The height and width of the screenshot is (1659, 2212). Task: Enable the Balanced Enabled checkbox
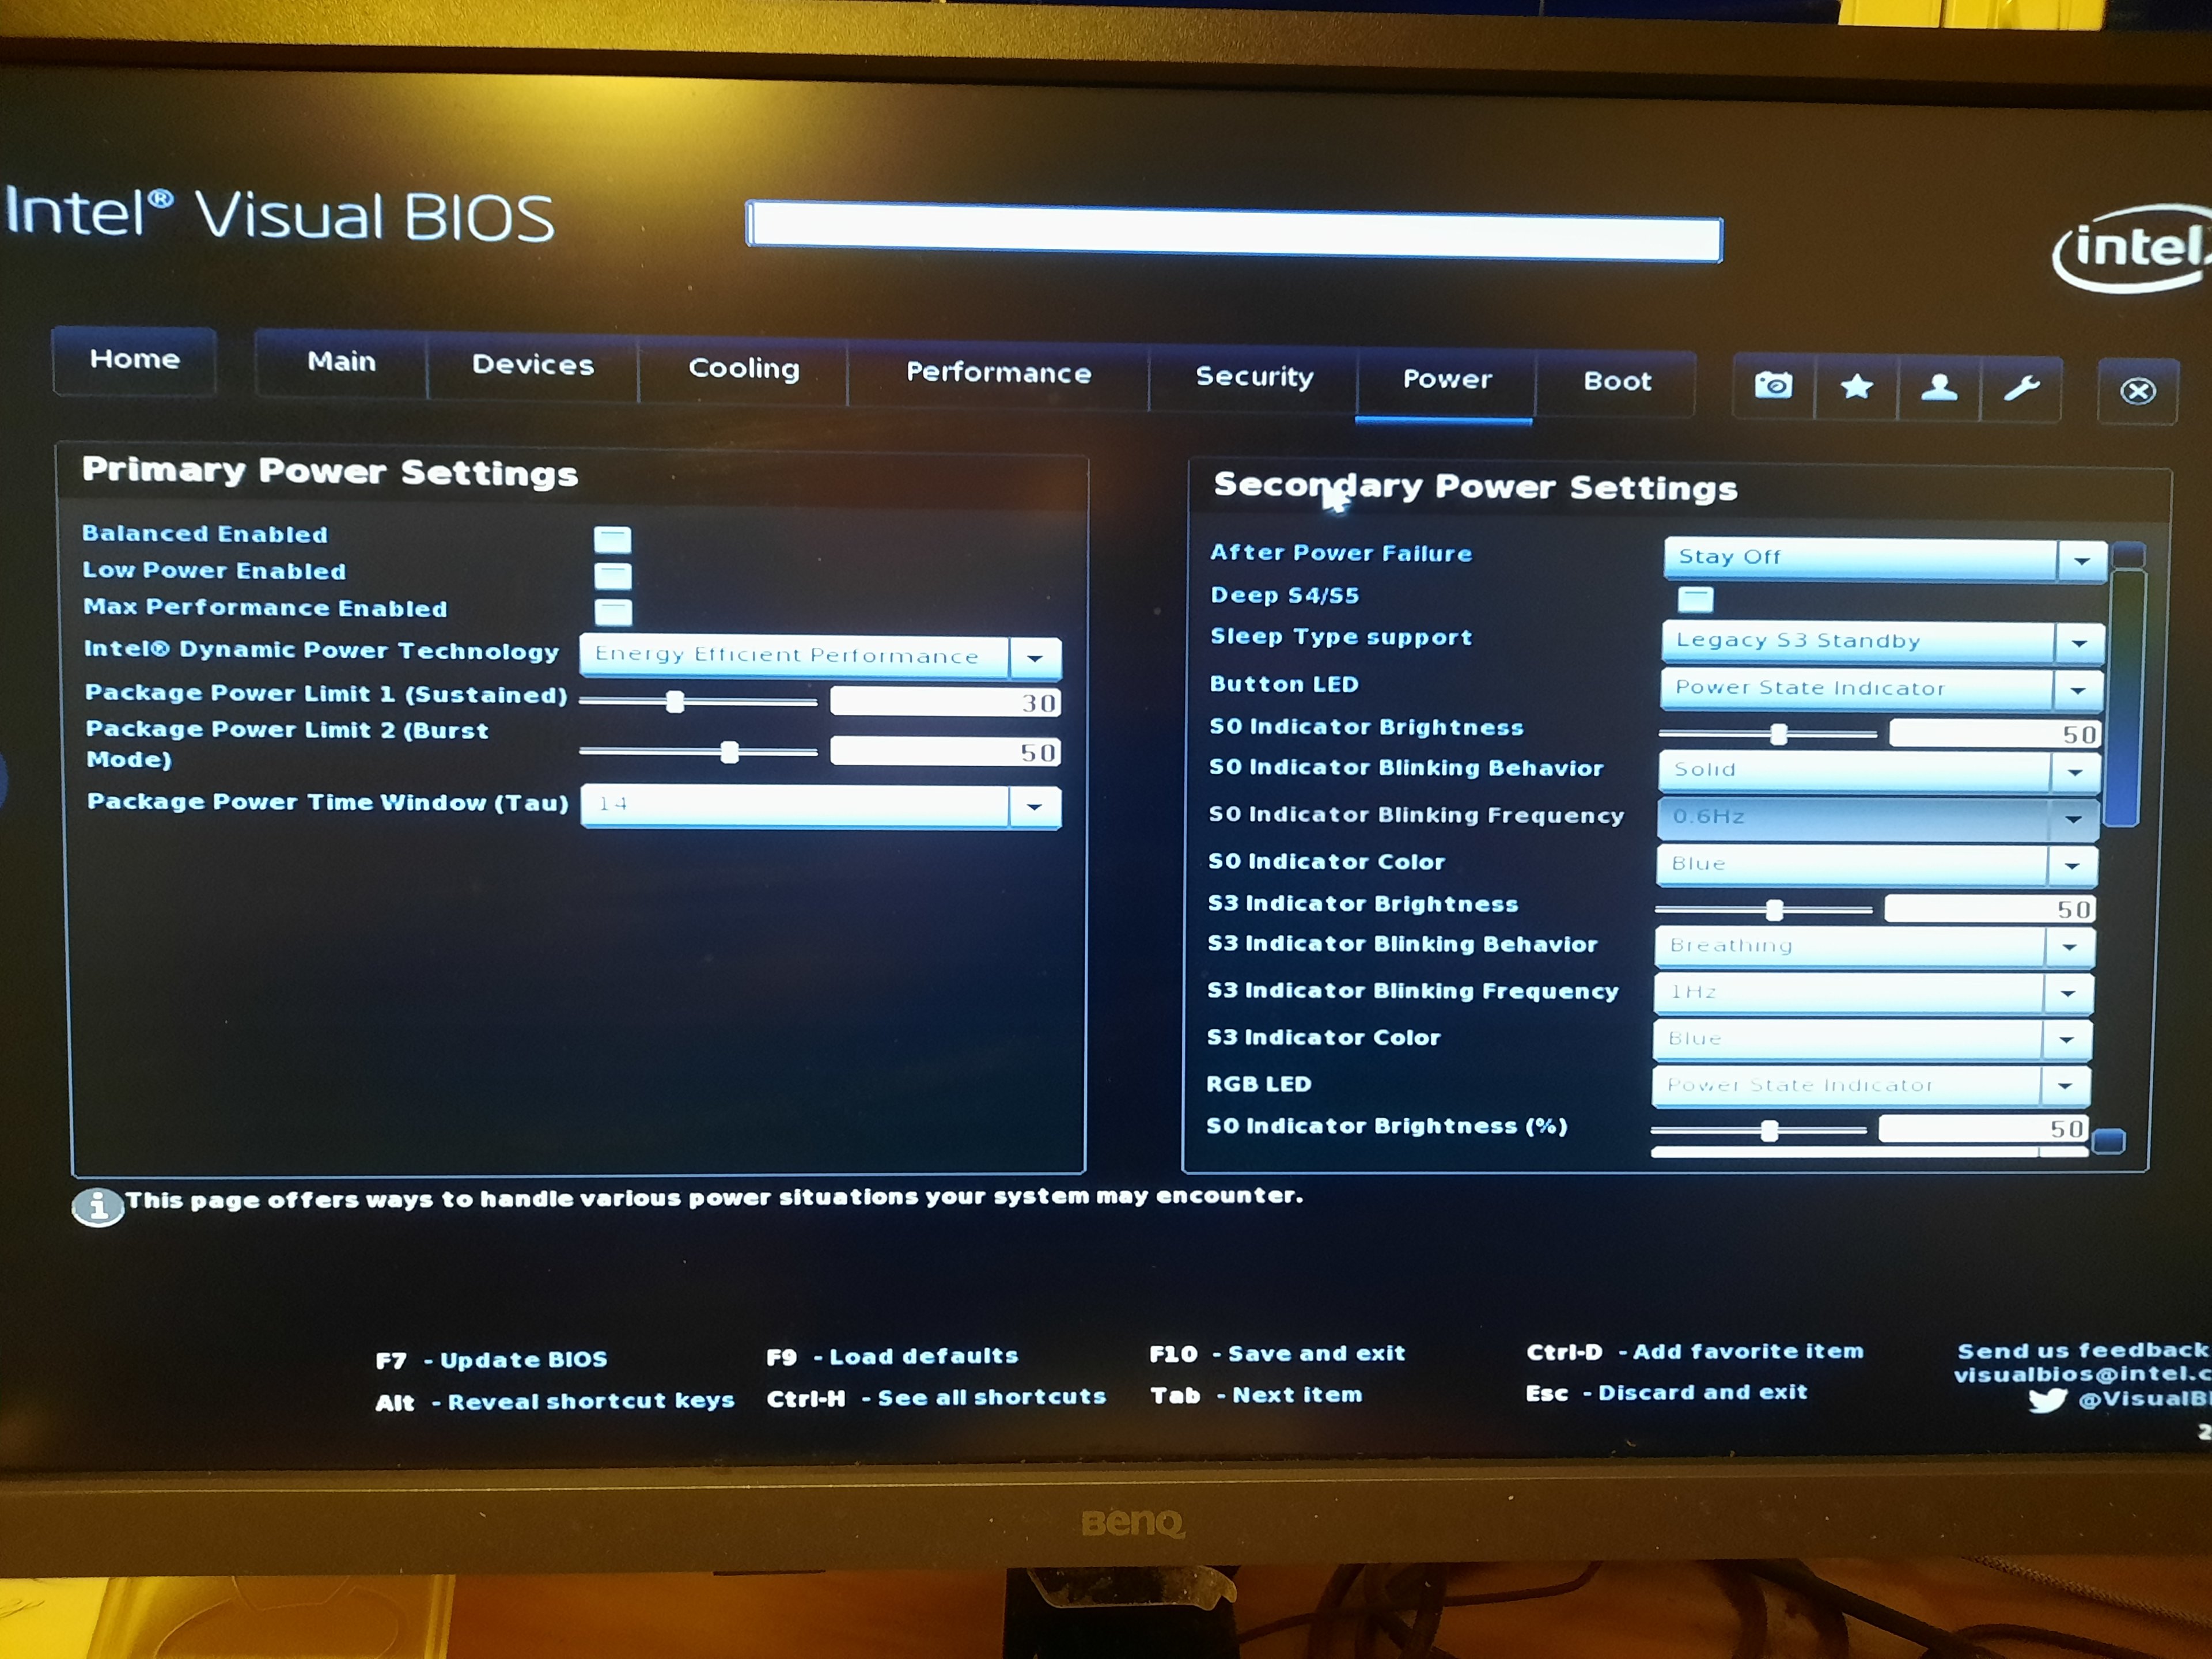pyautogui.click(x=612, y=540)
